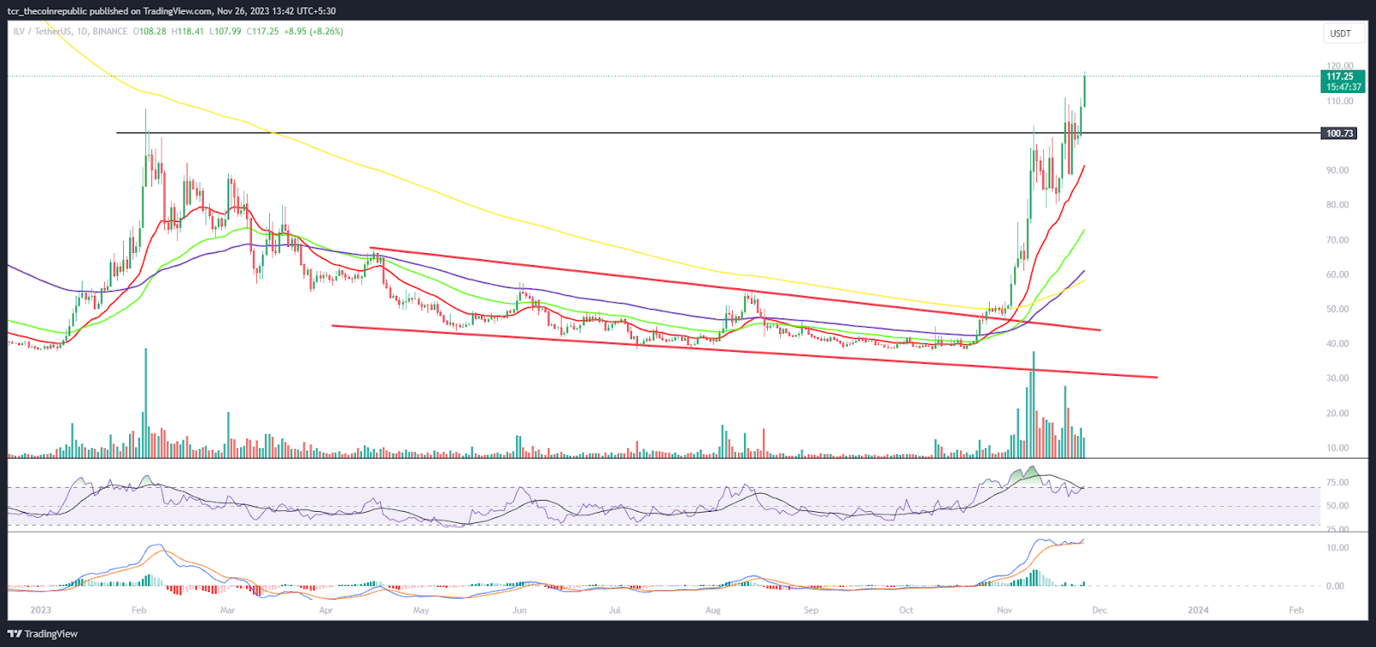Viewport: 1376px width, 647px height.
Task: Click the 40.00 price axis label
Action: pos(1337,343)
